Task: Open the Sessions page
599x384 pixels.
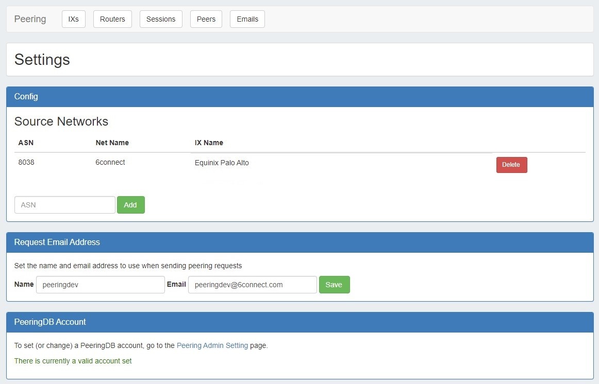Action: [161, 19]
